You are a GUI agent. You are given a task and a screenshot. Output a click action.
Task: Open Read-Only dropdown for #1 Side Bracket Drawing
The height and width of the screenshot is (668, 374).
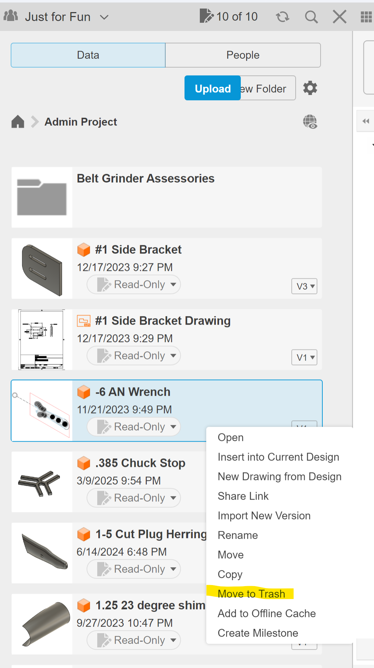pyautogui.click(x=134, y=356)
